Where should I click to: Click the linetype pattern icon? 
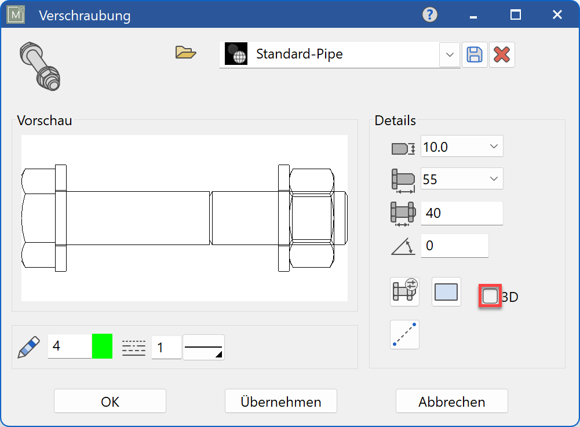[x=133, y=346]
